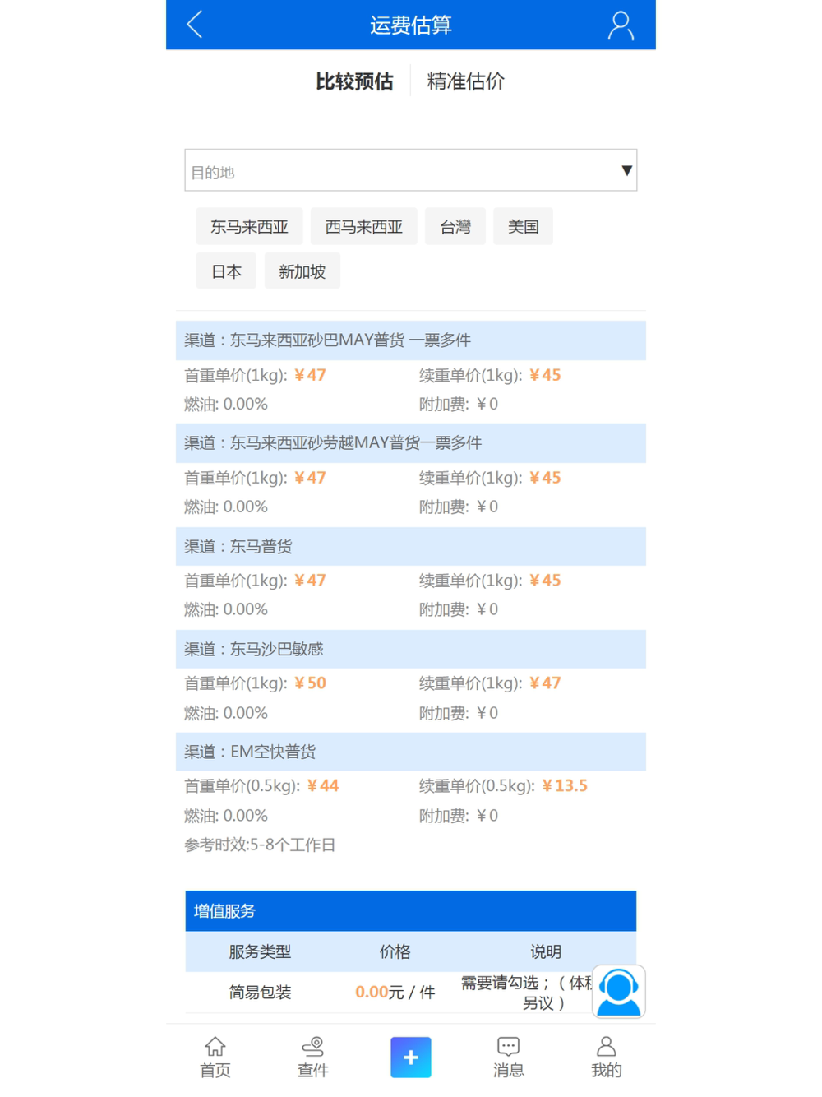Switch to the 比较预估 tab

pos(354,81)
